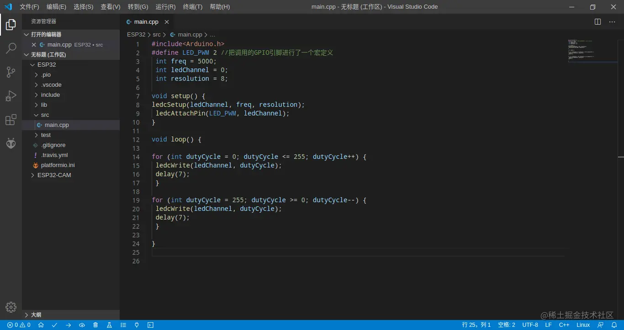Open PlatformIO Home from status bar
Viewport: 624px width, 330px height.
click(x=41, y=325)
